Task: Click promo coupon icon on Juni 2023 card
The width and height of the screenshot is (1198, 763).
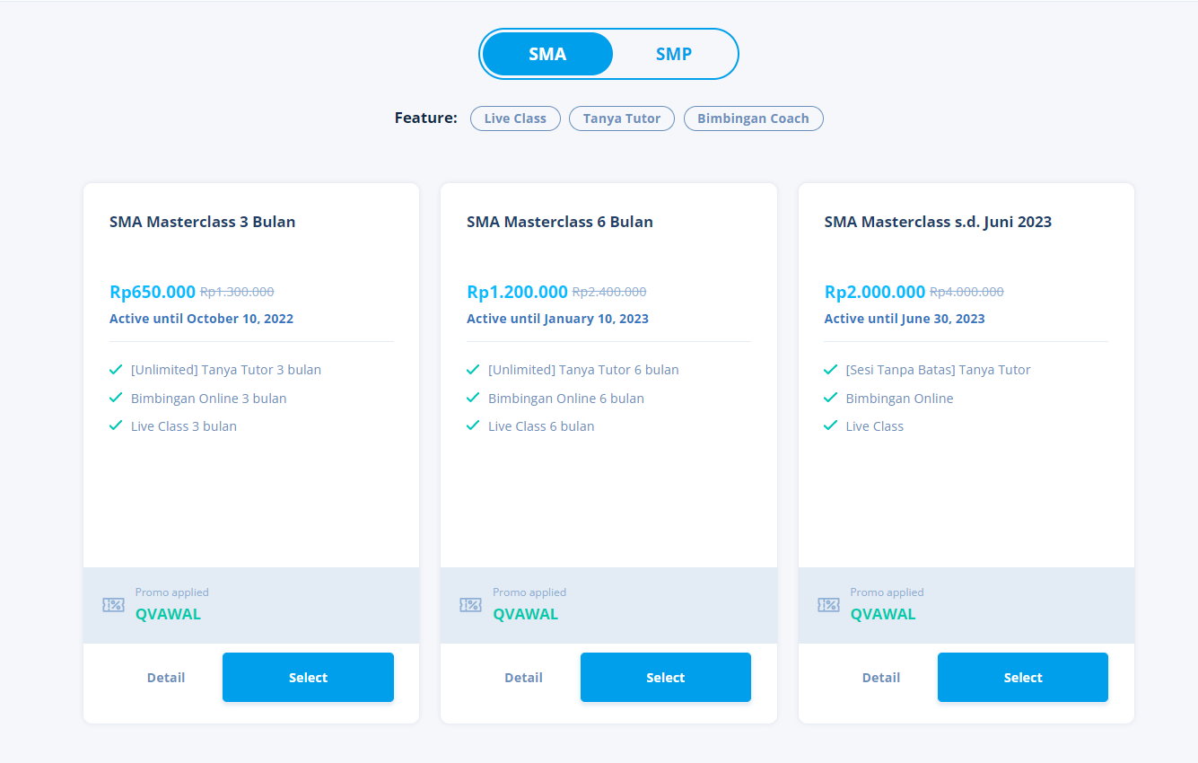Action: [x=828, y=605]
